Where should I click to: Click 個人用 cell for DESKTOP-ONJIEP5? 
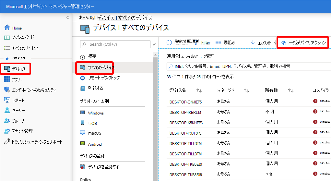click(271, 101)
